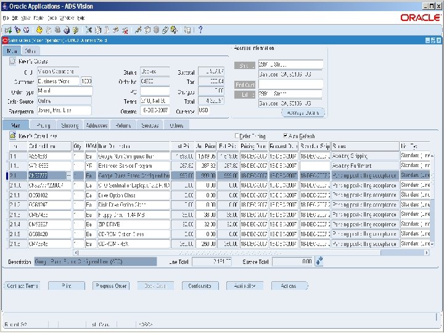
Task: Switch to the Pricing lines tab
Action: (43, 125)
